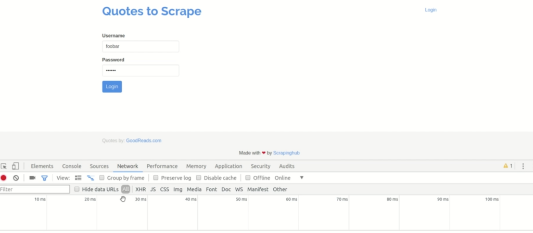Go to the Performance tab
Screen dimensions: 533x233
(x=162, y=166)
